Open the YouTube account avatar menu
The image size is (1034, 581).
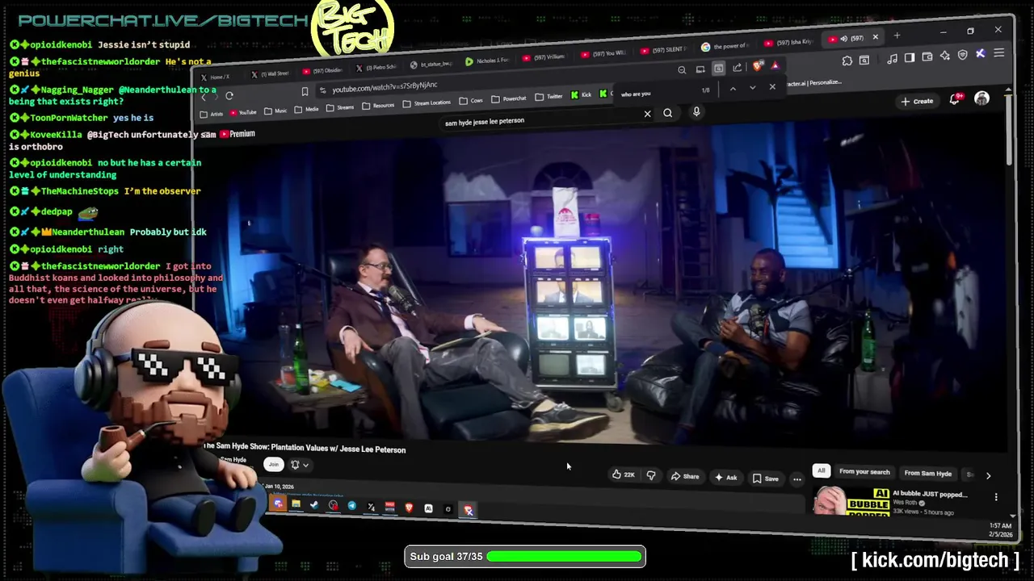pos(981,98)
